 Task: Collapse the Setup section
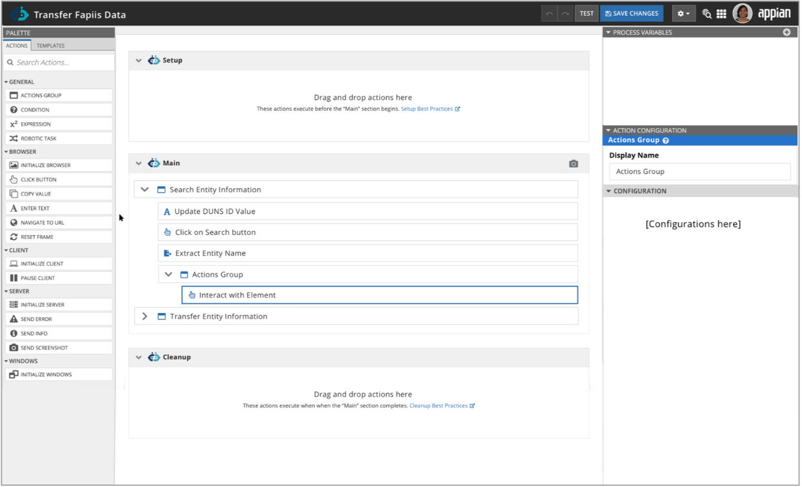click(139, 60)
